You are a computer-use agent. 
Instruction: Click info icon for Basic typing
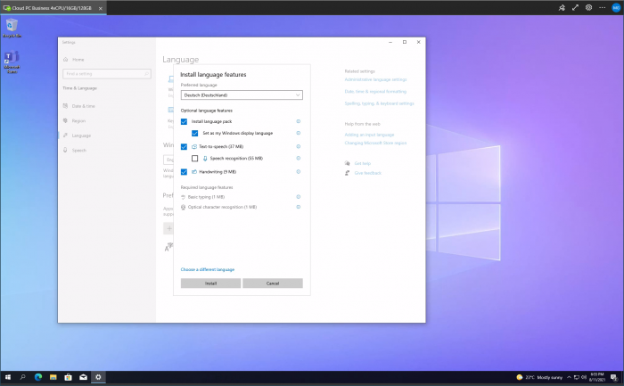tap(298, 197)
